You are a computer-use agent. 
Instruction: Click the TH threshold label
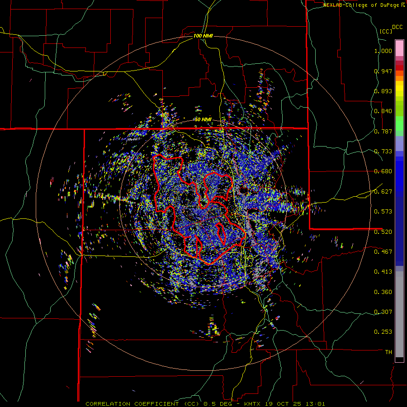point(388,352)
